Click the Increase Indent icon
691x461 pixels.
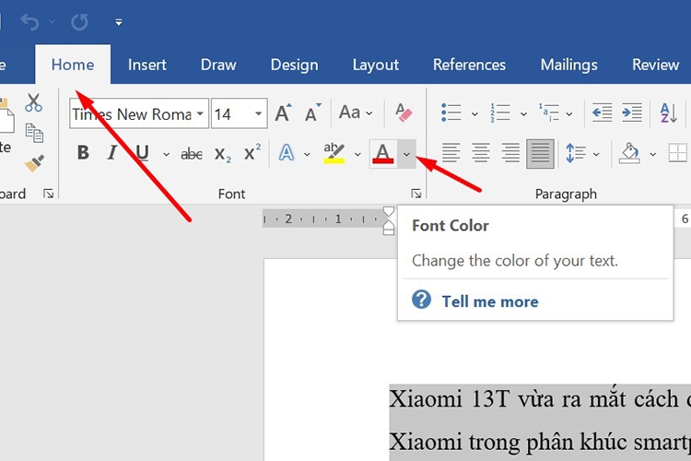coord(631,112)
